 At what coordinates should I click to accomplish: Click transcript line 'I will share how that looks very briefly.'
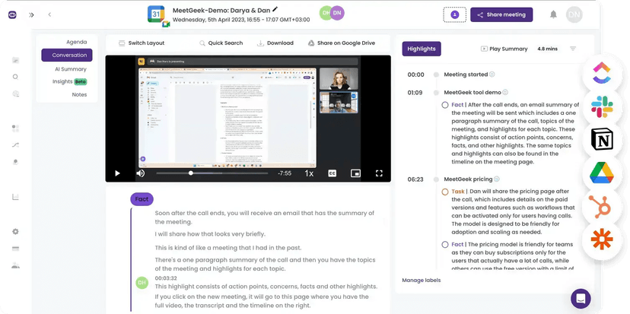tap(210, 234)
